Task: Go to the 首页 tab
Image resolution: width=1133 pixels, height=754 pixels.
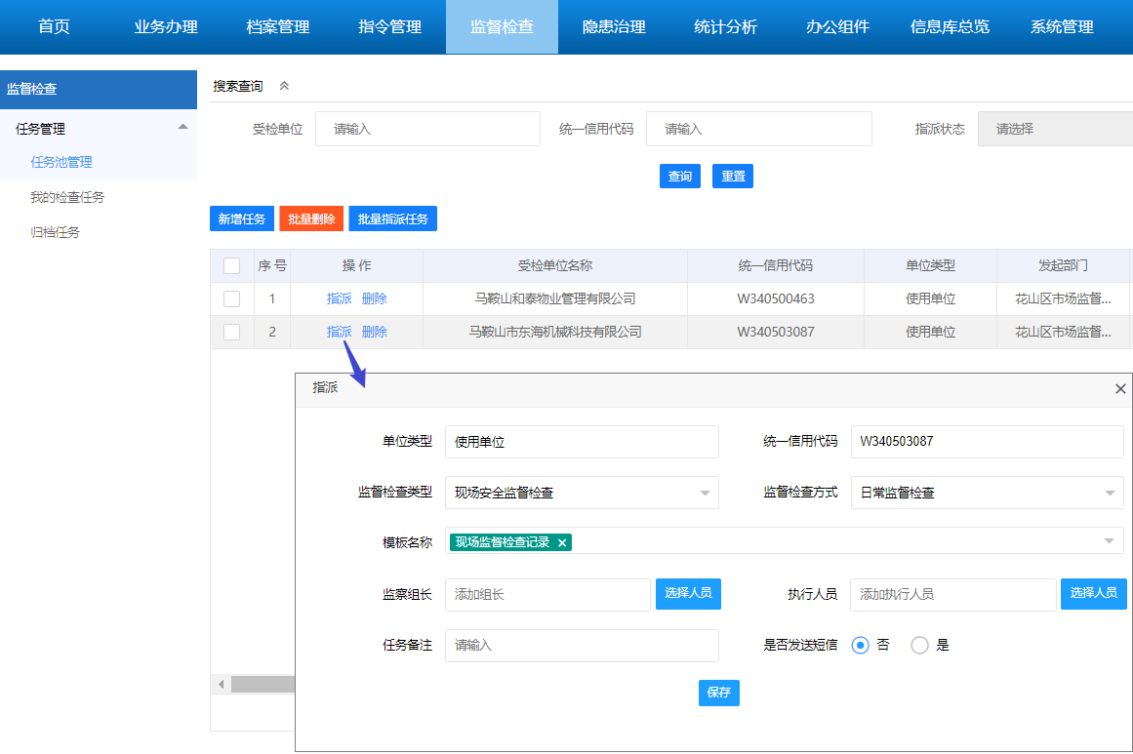Action: tap(55, 26)
